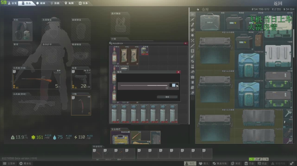
Task: Close the quantity dialog with red X
Action: pos(178,72)
